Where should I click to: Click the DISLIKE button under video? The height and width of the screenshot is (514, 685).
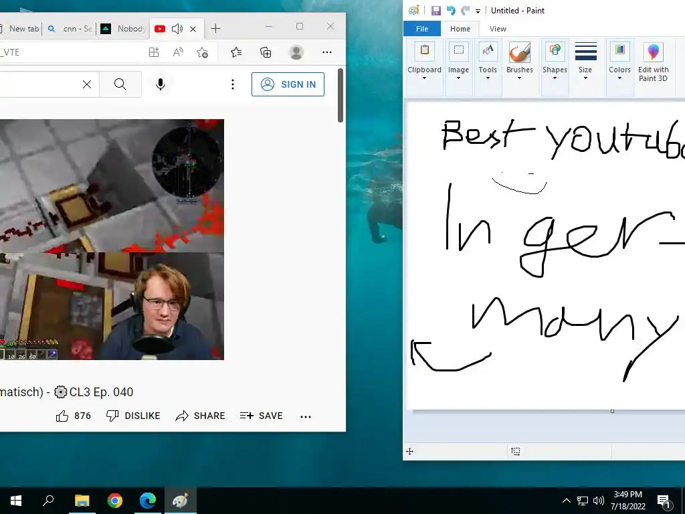[133, 416]
